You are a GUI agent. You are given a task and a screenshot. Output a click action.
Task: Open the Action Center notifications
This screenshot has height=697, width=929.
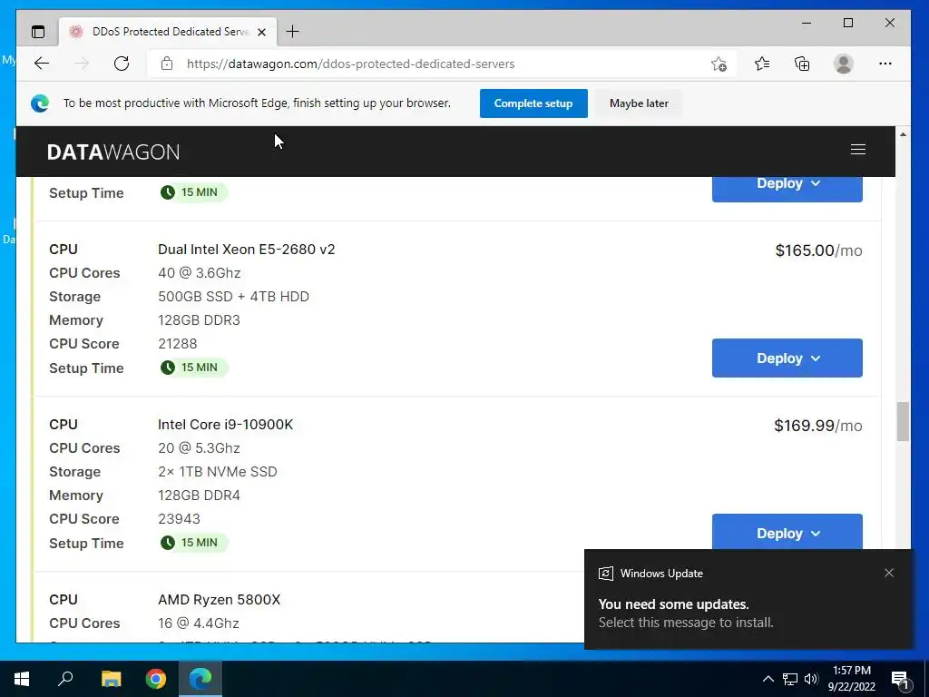pyautogui.click(x=900, y=679)
